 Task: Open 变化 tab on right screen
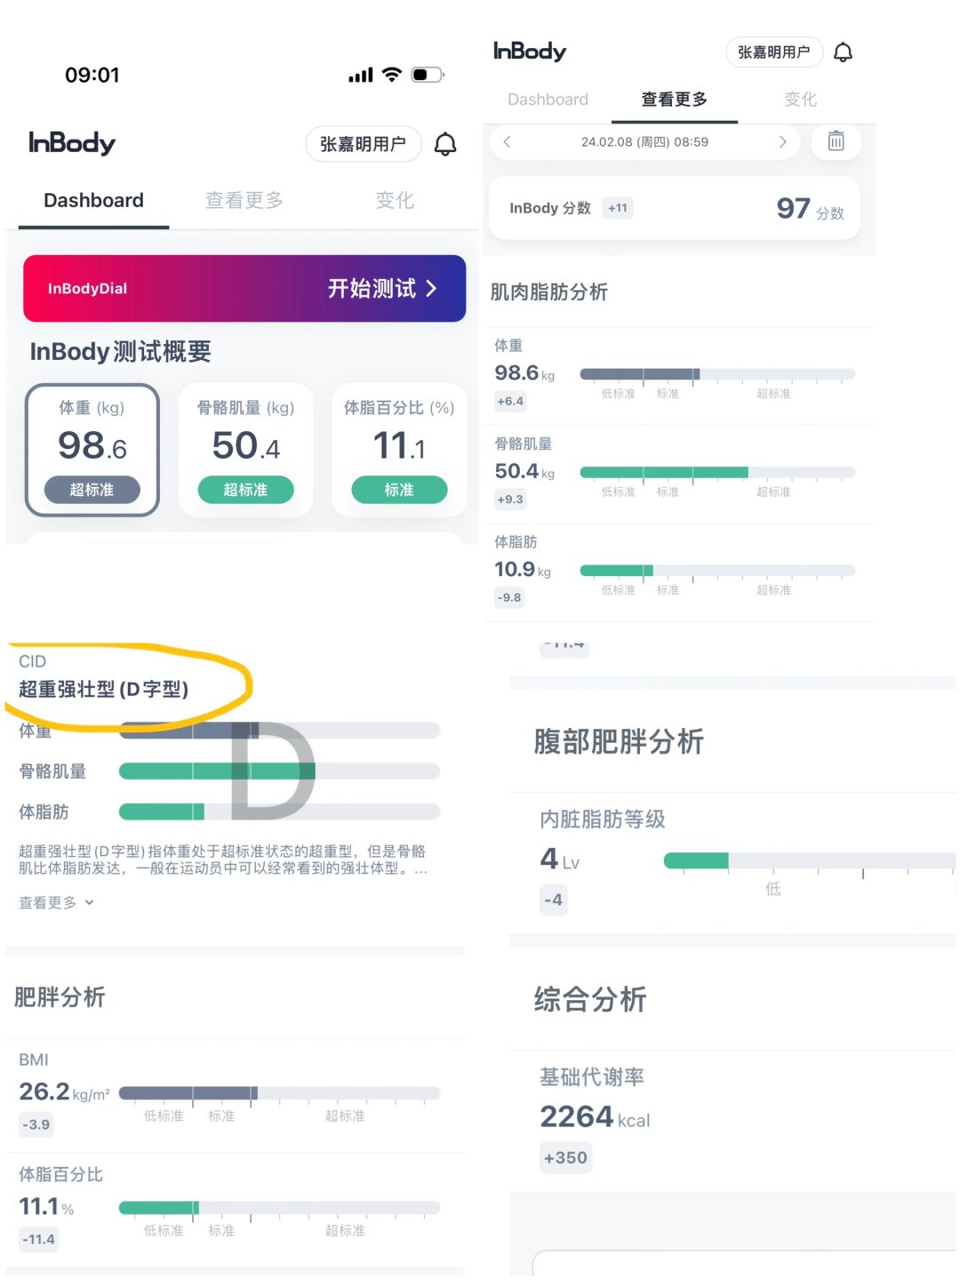coord(800,100)
